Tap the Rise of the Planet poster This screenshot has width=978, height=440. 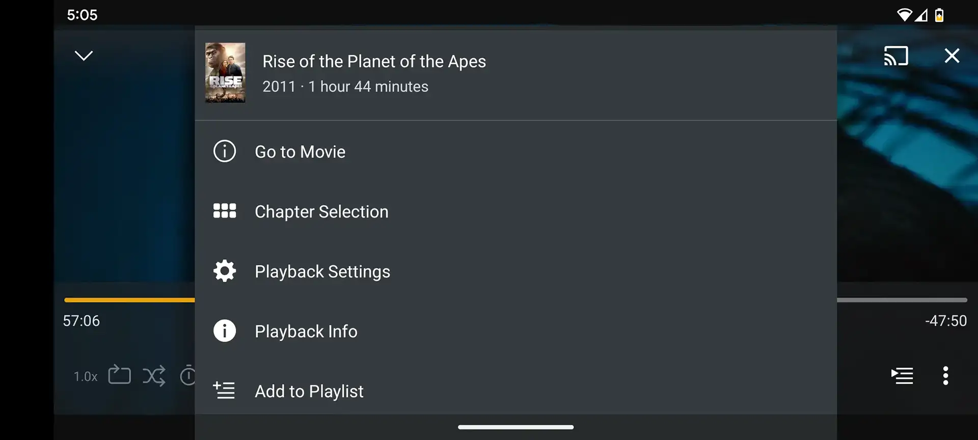tap(225, 72)
